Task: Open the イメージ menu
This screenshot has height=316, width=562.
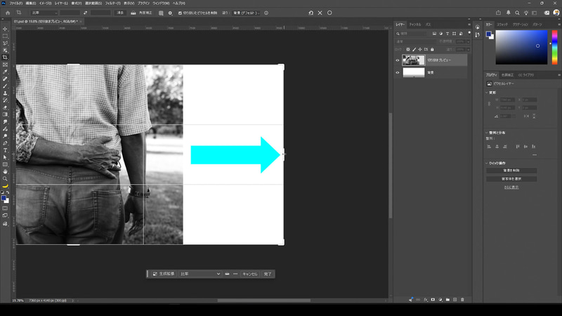Action: click(x=45, y=4)
